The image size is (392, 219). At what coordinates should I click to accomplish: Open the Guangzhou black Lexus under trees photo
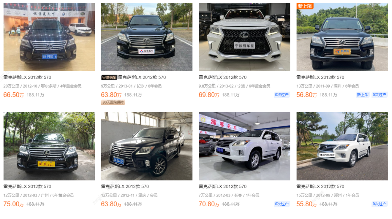coord(49,146)
